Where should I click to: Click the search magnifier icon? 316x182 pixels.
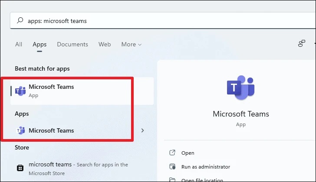click(20, 20)
